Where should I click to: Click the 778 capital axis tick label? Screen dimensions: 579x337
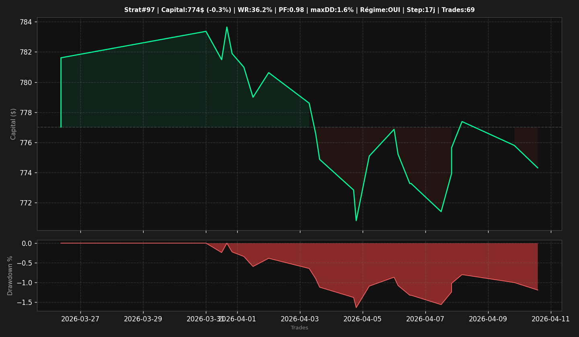coord(27,112)
